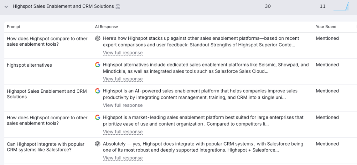
Task: Click the ChatGPT icon beside 'Here's how Highspot stacks up'
Action: tap(98, 38)
